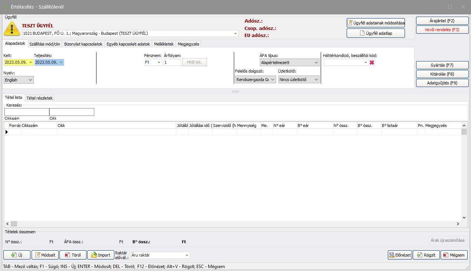Save with the Rögzít checkmark button
Image resolution: width=471 pixels, height=271 pixels.
(x=426, y=255)
